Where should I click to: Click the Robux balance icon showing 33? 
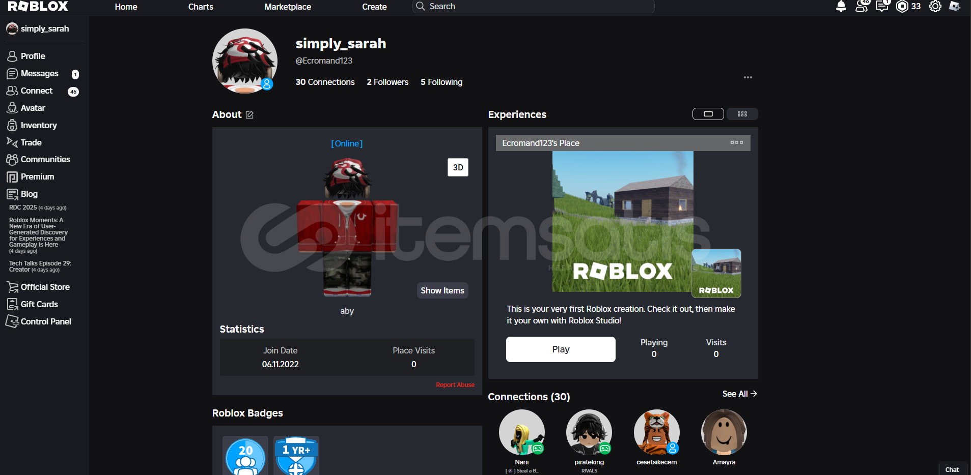click(x=902, y=6)
